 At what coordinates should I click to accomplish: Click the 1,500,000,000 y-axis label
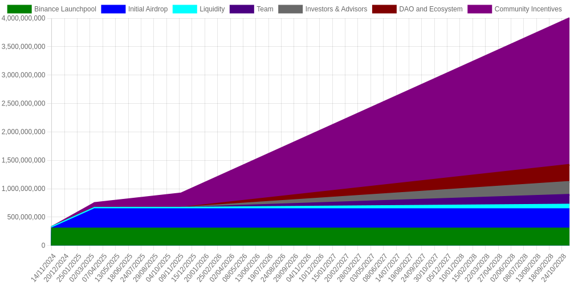[x=23, y=160]
